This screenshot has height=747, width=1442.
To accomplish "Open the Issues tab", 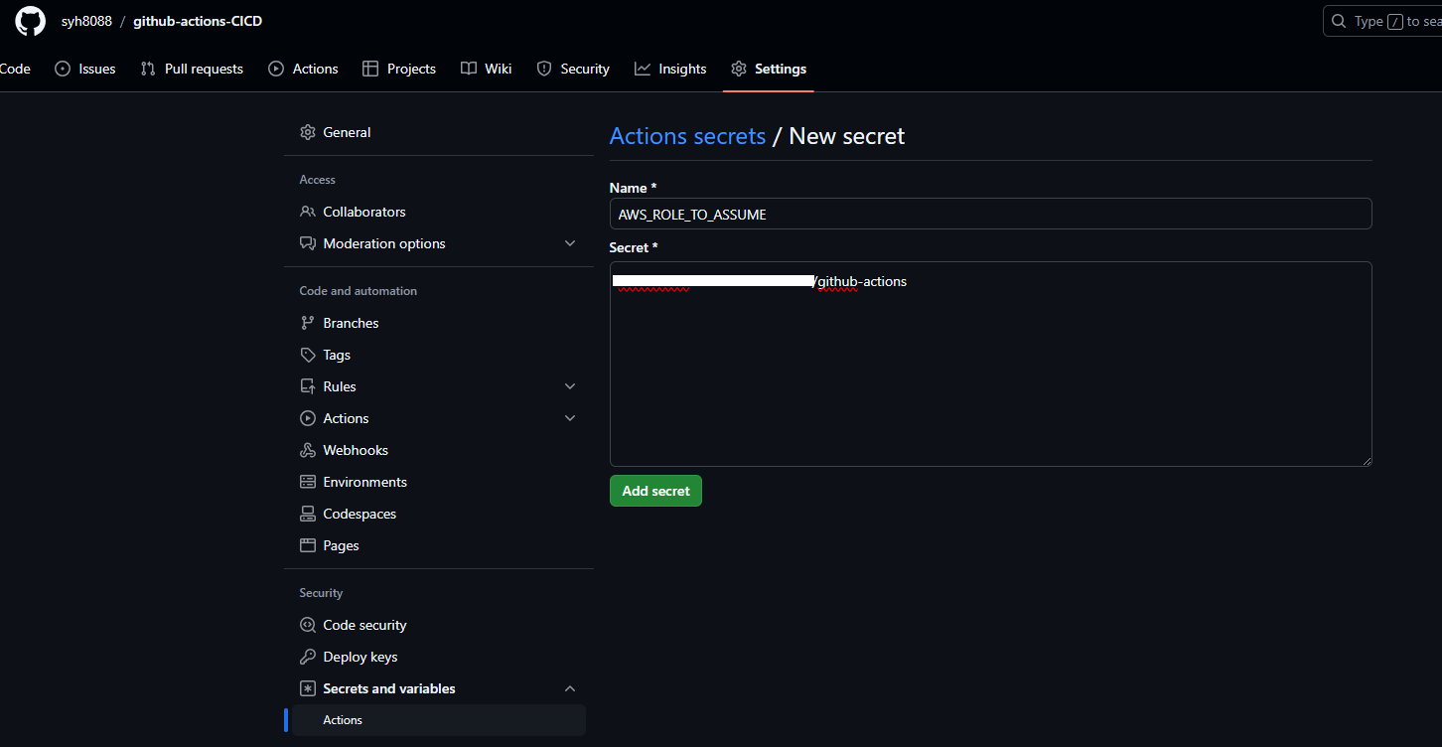I will [85, 69].
